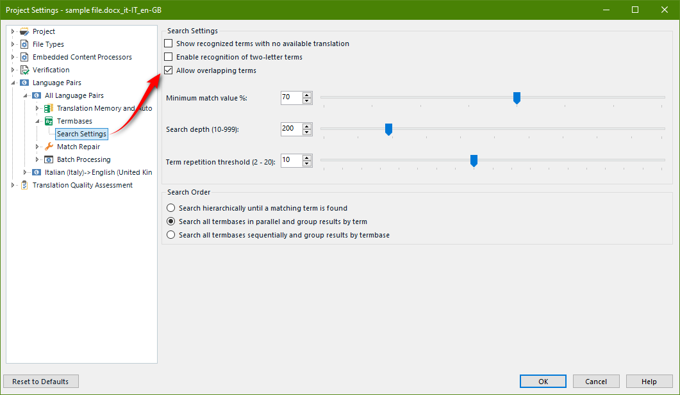This screenshot has width=680, height=395.
Task: Open the Help button
Action: click(649, 381)
